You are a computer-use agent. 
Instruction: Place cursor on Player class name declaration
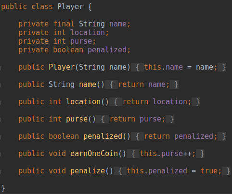pos(70,7)
